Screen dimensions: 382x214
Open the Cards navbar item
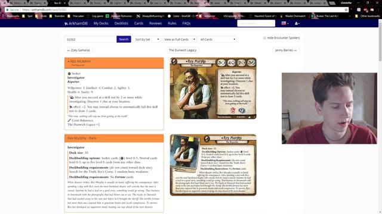138,23
